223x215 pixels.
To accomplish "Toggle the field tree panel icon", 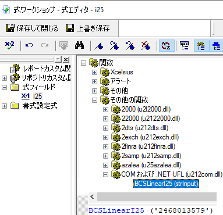I will pos(185,46).
